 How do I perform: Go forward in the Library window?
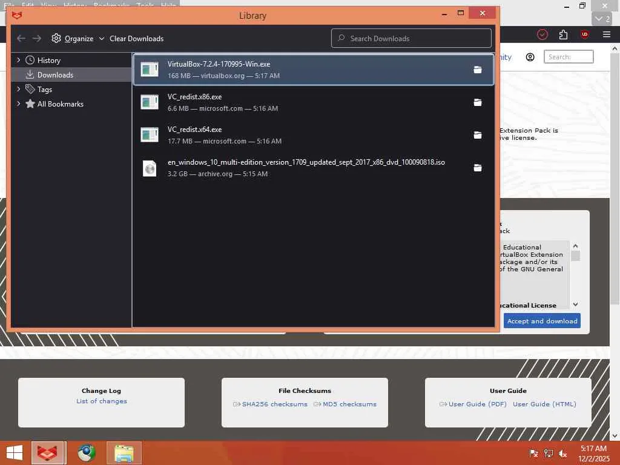37,38
